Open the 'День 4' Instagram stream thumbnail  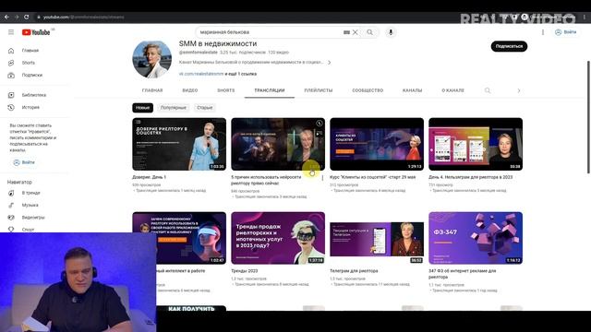tap(476, 144)
